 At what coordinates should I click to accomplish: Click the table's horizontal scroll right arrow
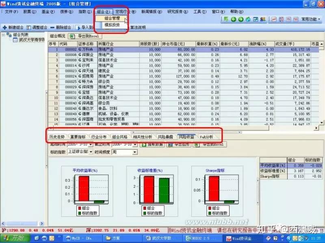[316, 128]
